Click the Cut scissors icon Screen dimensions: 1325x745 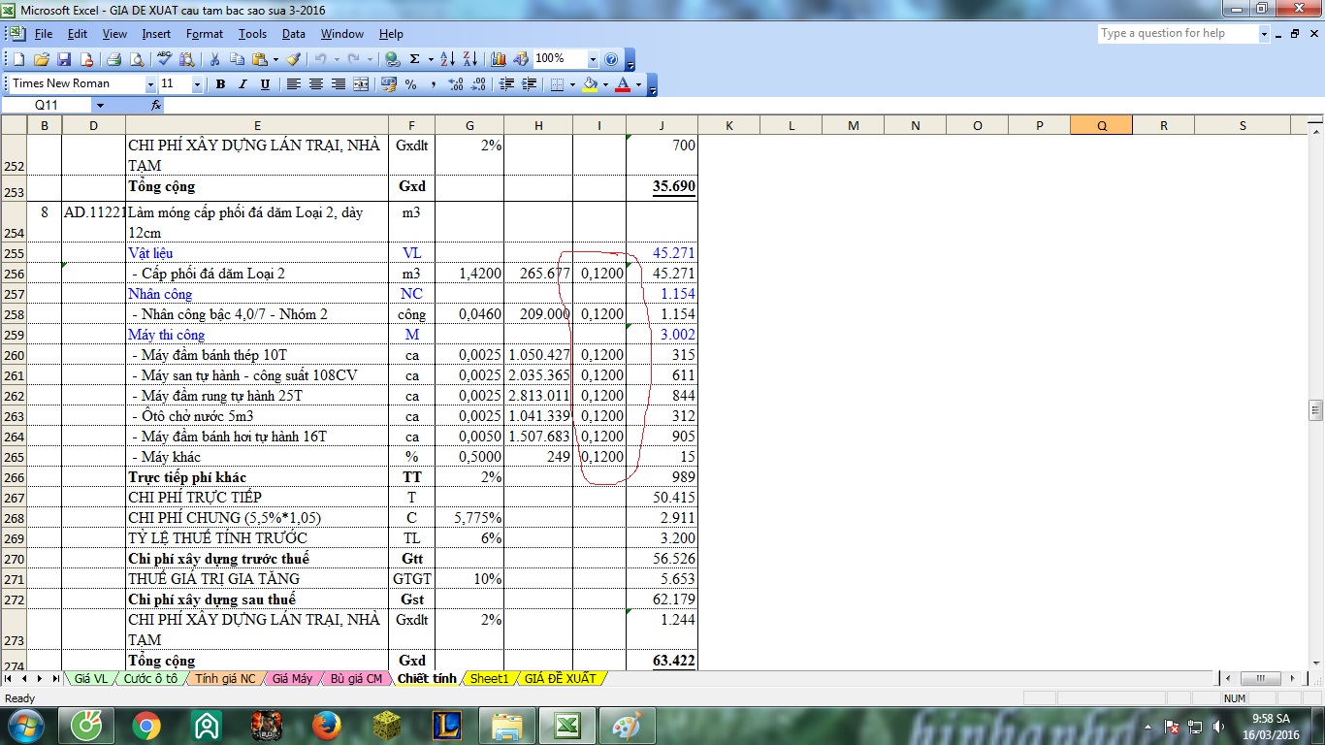(x=214, y=59)
